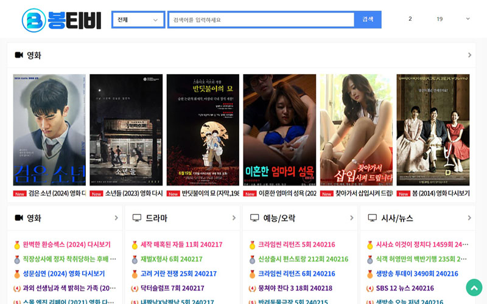Image resolution: width=487 pixels, height=304 pixels.
Task: Click bronze medal icon beside 크라임씬 리턴즈 6회
Action: (x=252, y=274)
